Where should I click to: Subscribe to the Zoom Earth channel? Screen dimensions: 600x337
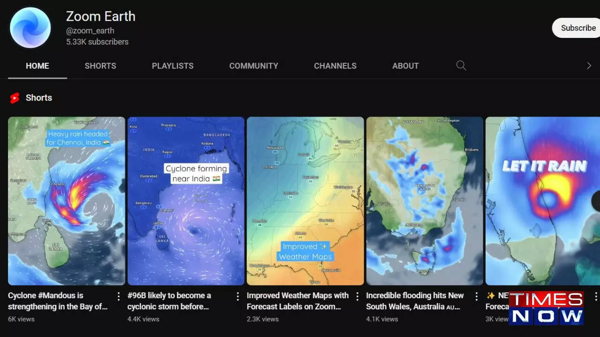pyautogui.click(x=577, y=28)
